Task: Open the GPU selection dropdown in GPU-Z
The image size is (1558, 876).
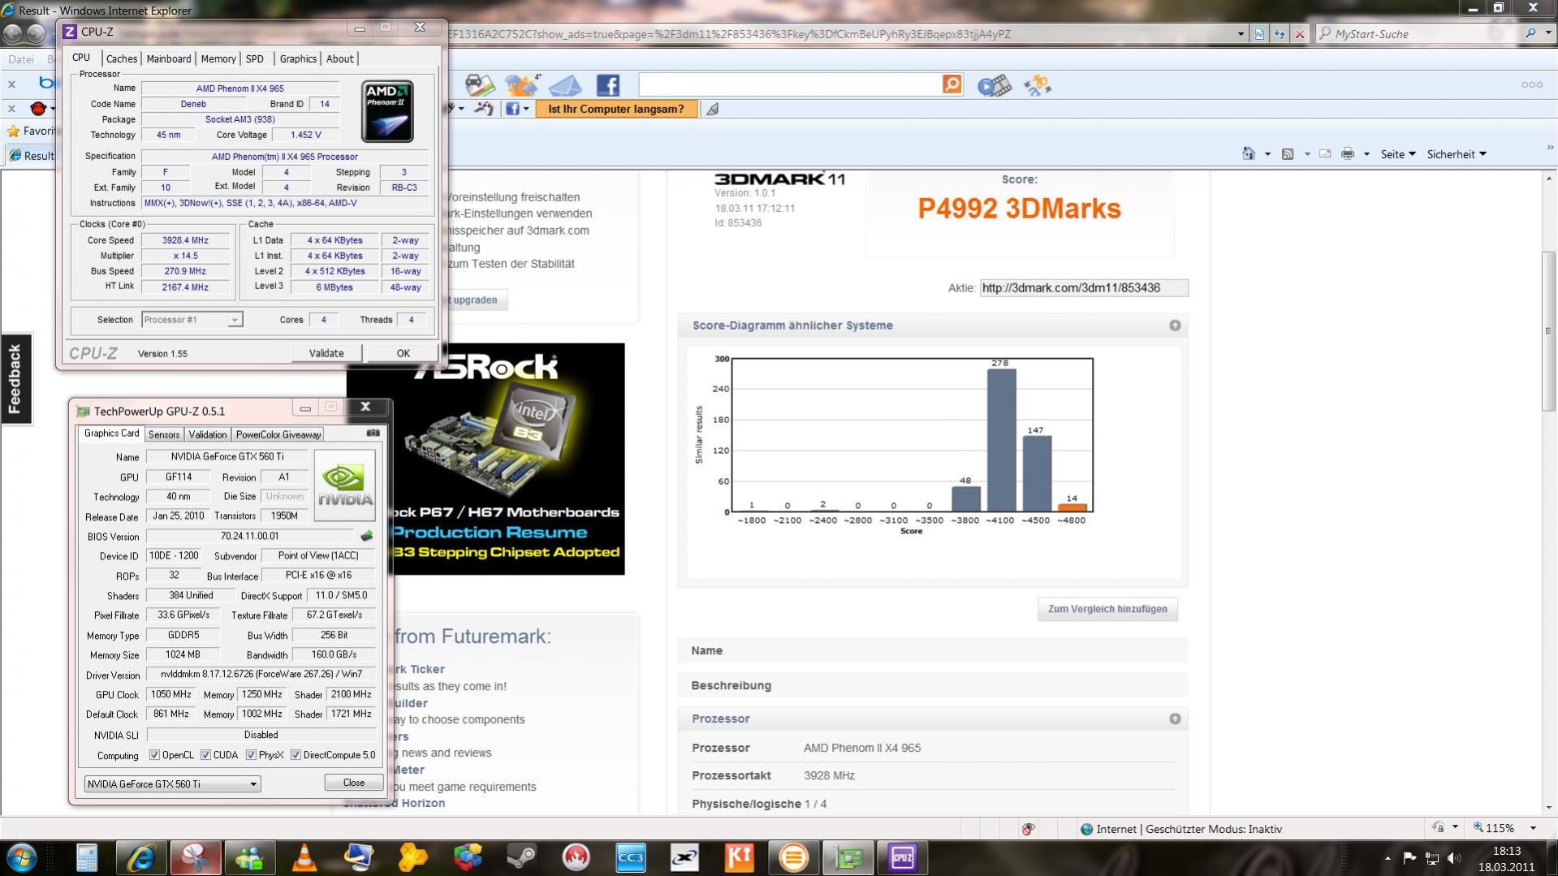Action: 172,783
